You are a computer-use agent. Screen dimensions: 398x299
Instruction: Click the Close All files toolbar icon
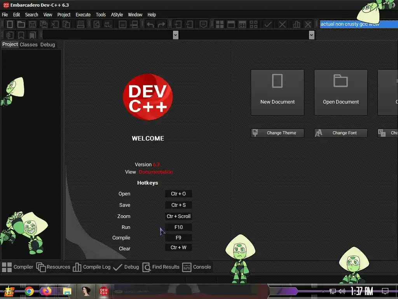[x=66, y=25]
